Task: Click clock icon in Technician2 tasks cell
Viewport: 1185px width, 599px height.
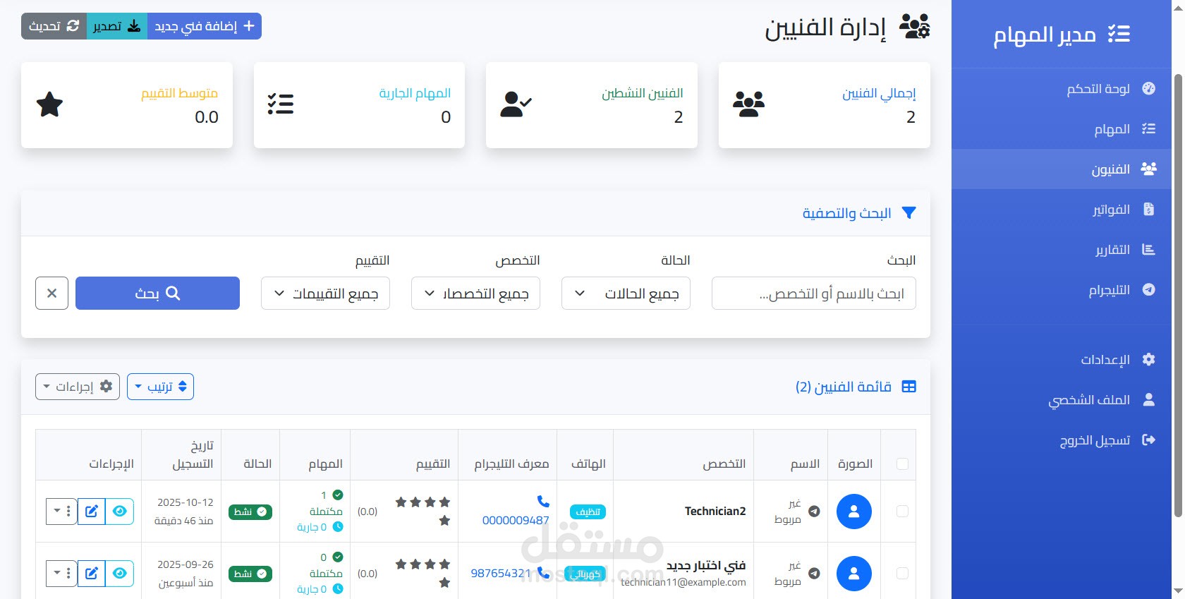Action: [338, 526]
